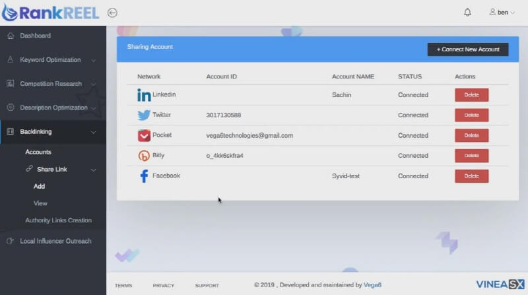Click the Network column header

click(x=149, y=77)
